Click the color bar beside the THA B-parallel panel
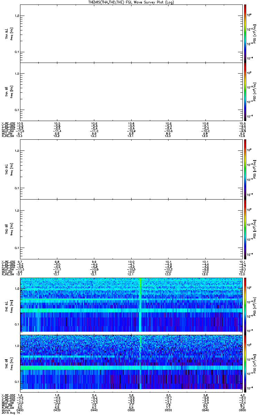Screen dimensions: 259x415 tap(245, 92)
